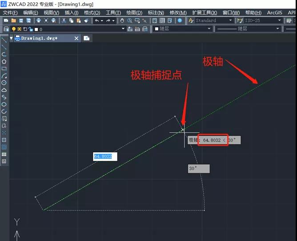Screen dimensions: 297x241
Task: Open the Standard text style dropdown
Action: point(230,20)
